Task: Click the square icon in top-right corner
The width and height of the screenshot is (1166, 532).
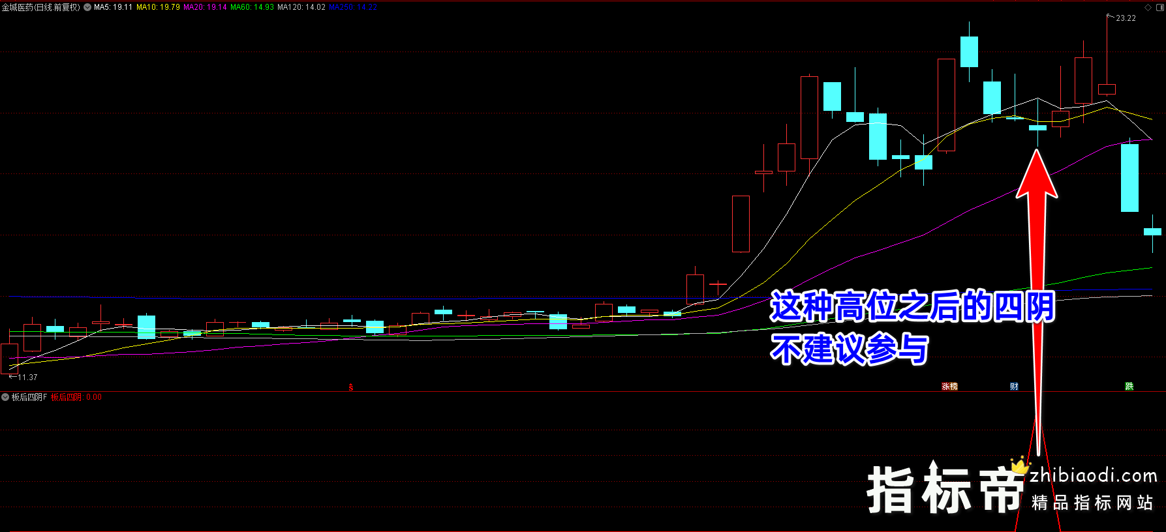Action: 1159,7
